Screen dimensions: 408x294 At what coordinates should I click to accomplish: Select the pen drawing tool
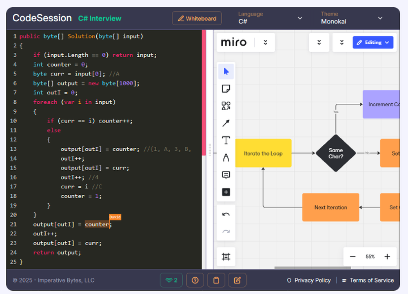226,158
